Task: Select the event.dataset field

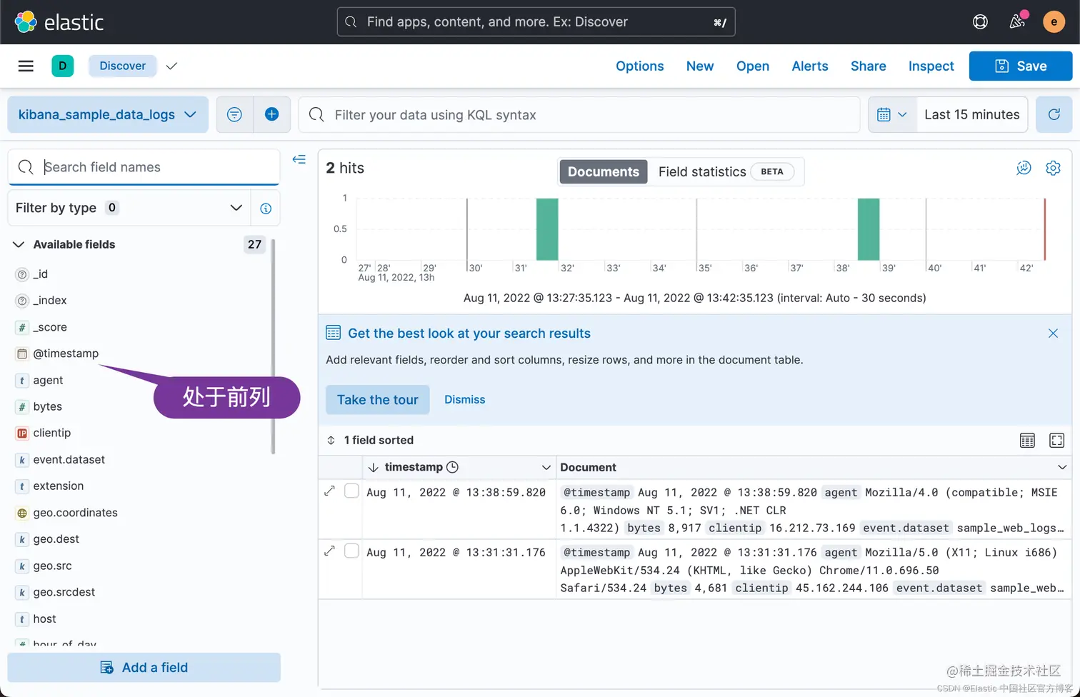Action: (x=69, y=459)
